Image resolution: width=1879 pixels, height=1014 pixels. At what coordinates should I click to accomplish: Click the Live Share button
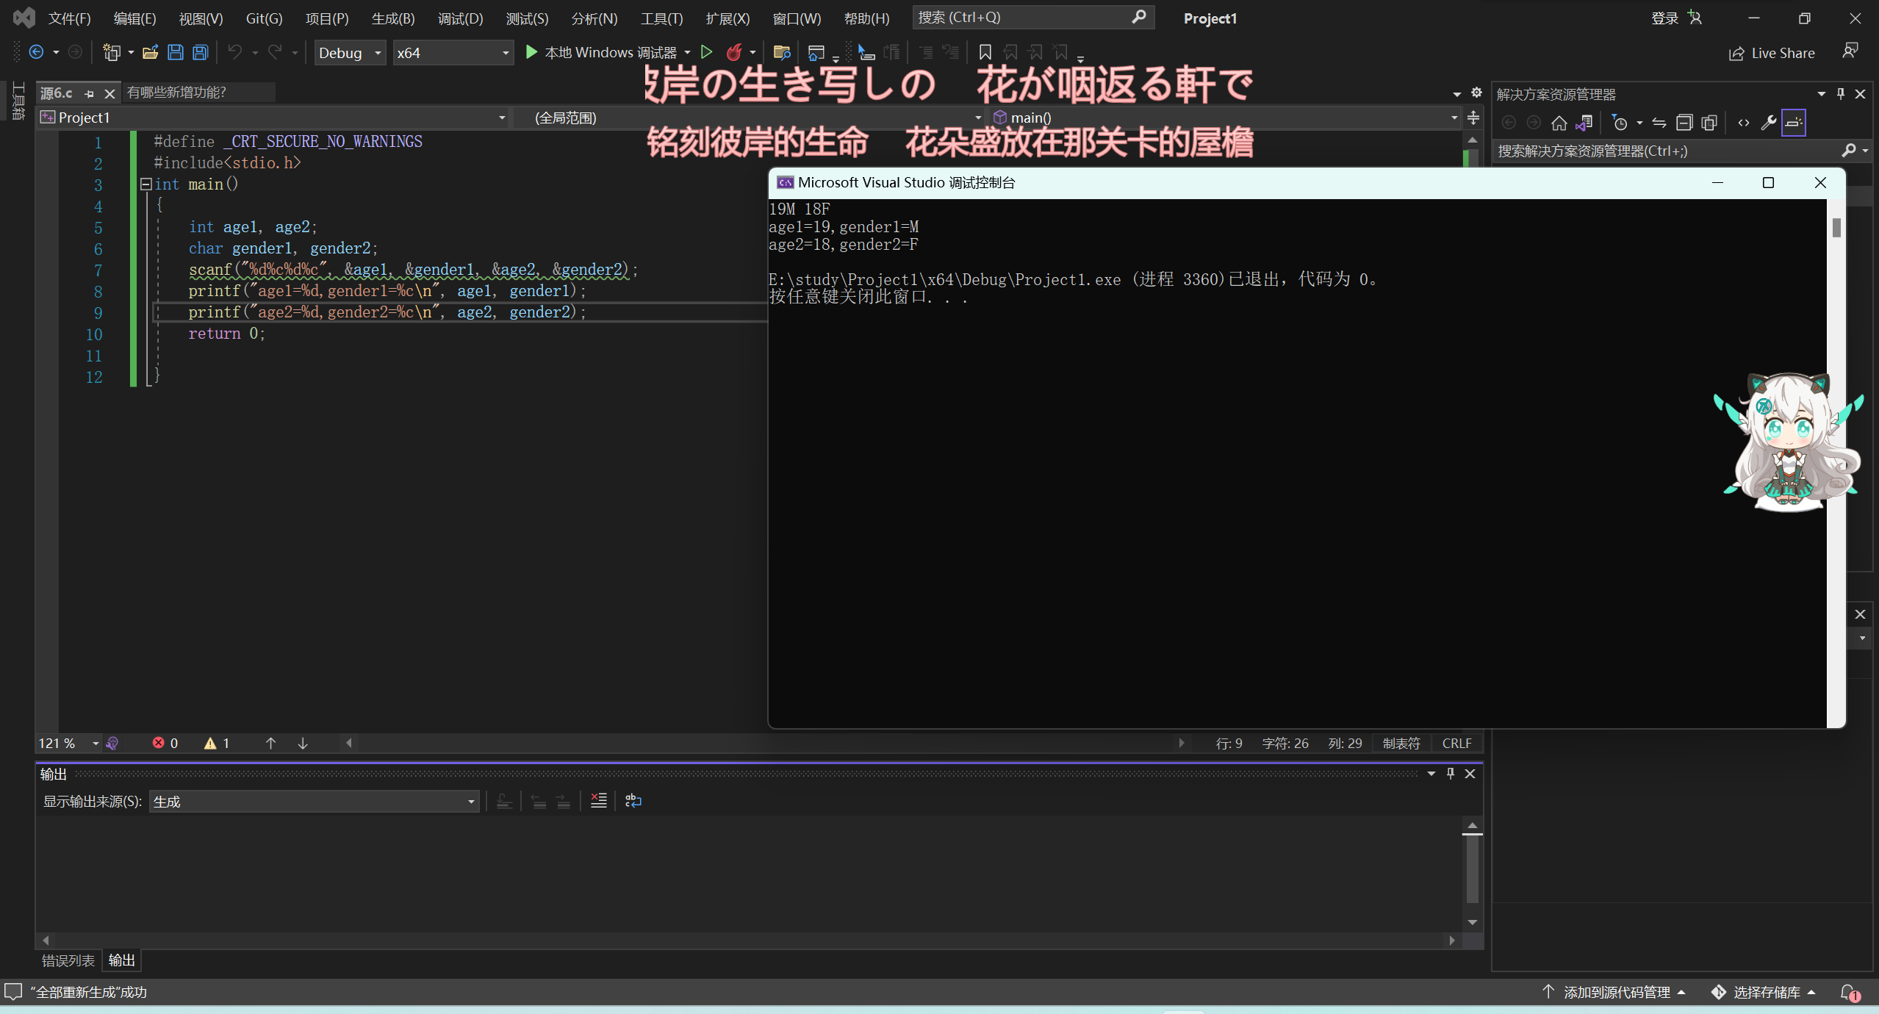coord(1771,53)
